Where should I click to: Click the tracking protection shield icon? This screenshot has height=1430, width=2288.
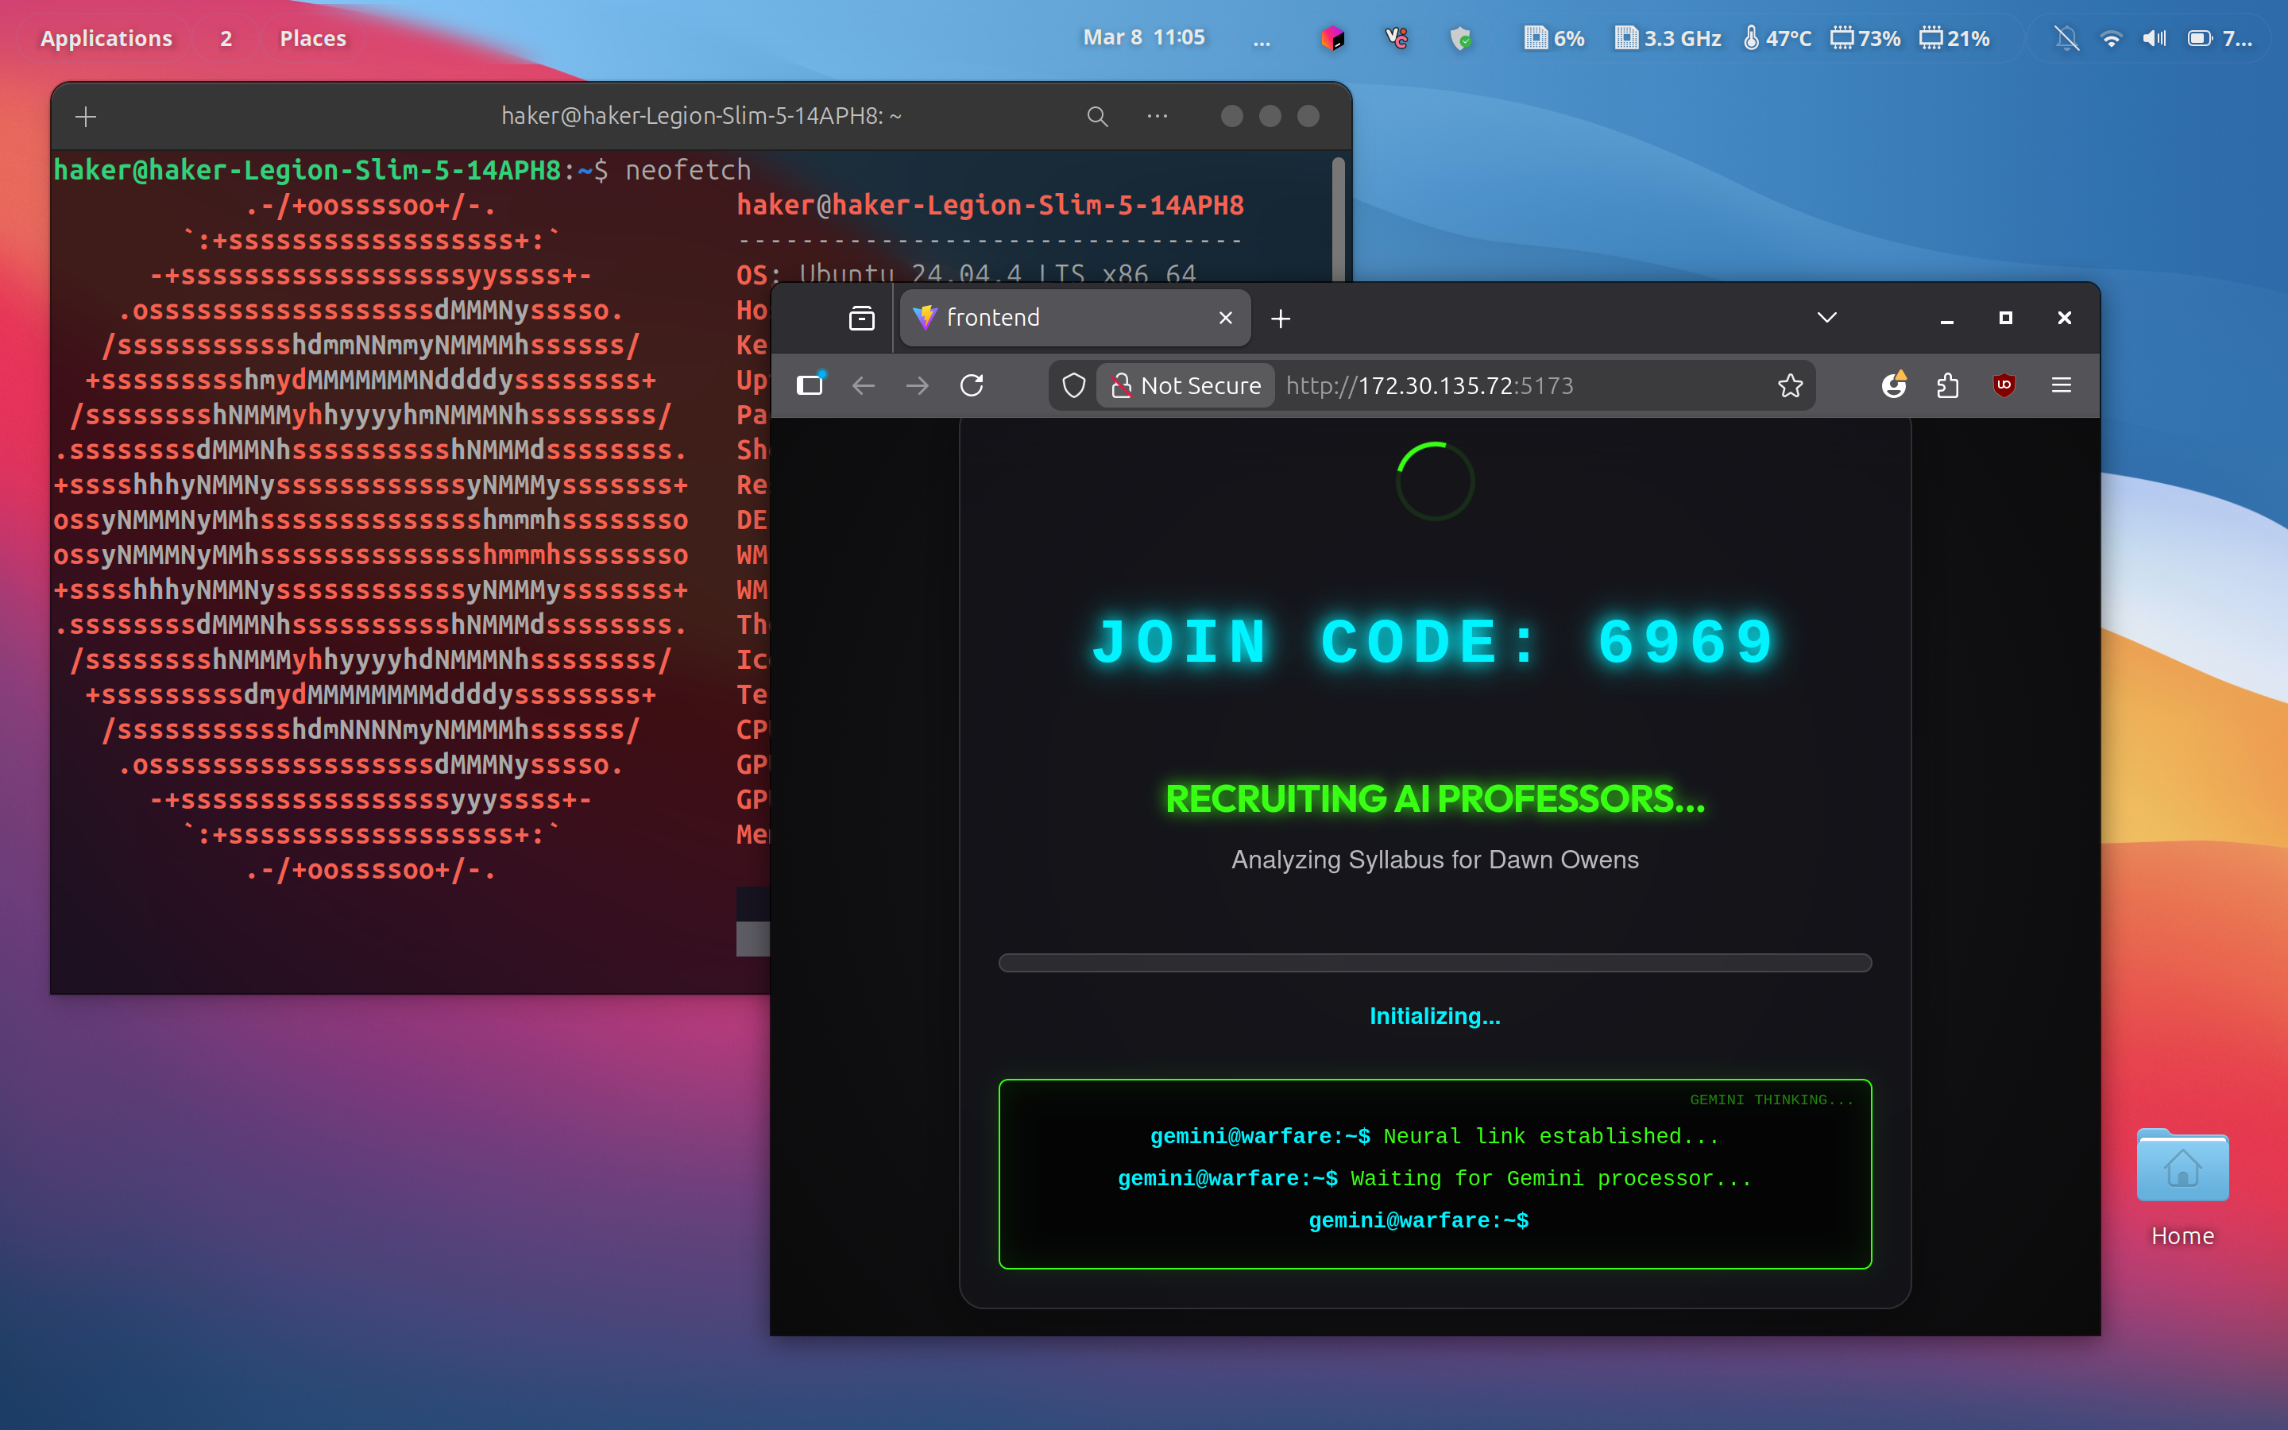pos(1073,385)
